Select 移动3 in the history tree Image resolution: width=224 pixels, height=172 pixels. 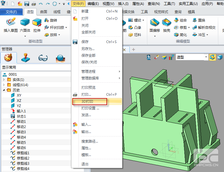(21, 132)
